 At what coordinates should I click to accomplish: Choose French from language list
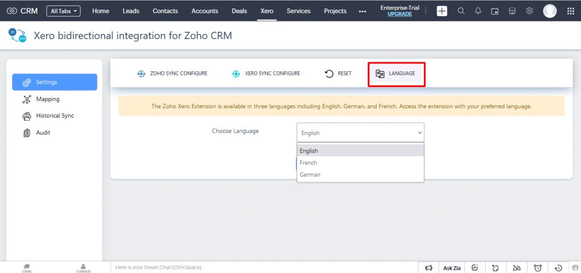(x=360, y=163)
